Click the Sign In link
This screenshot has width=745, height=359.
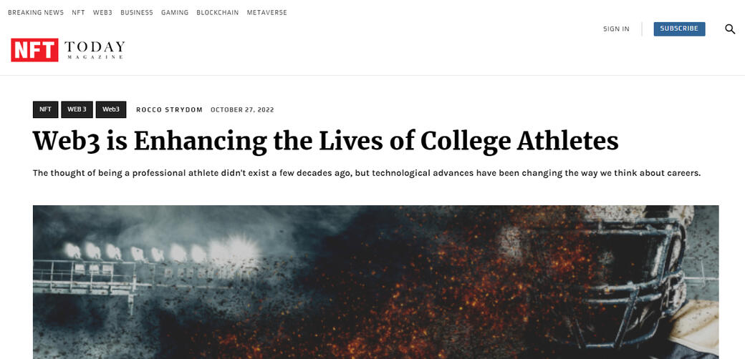coord(616,29)
